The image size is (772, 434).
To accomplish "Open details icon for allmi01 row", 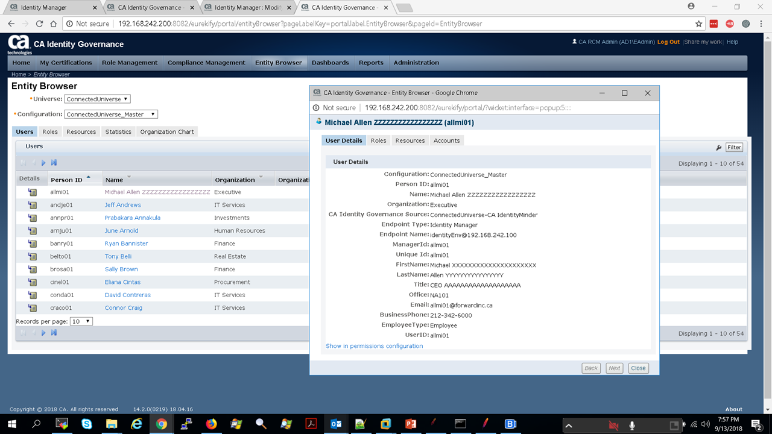I will click(x=33, y=192).
